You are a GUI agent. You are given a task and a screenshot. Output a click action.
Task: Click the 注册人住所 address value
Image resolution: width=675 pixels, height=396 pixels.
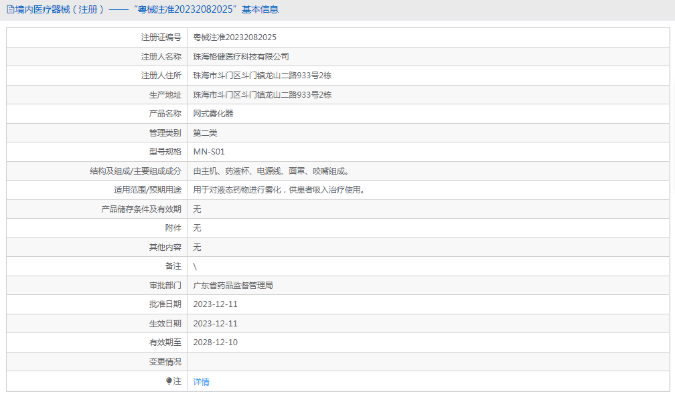(x=262, y=76)
